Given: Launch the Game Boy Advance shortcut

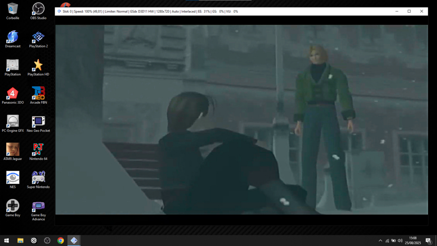Looking at the screenshot, I should 38,211.
